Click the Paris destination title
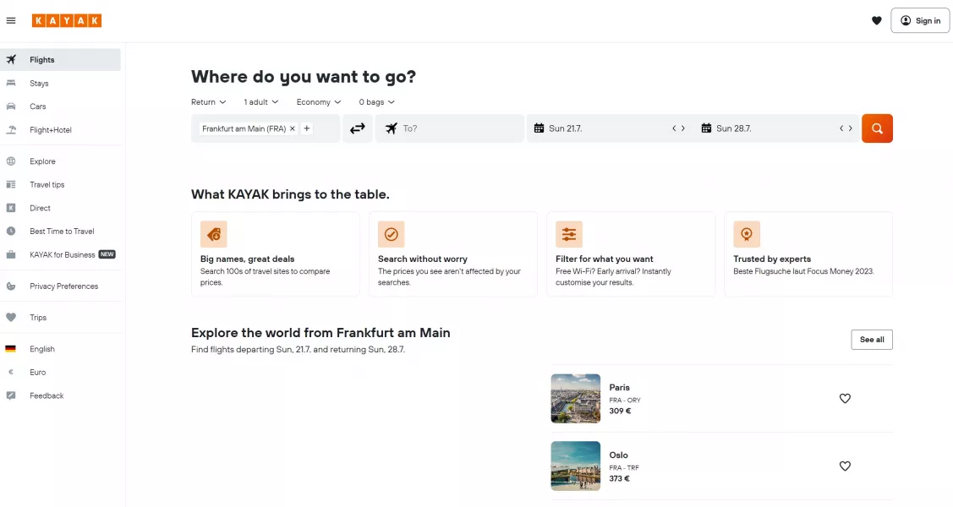Viewport: 953px width, 507px height. pos(619,387)
